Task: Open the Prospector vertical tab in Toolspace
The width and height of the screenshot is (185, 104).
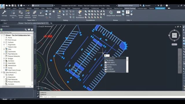Action: click(x=35, y=36)
